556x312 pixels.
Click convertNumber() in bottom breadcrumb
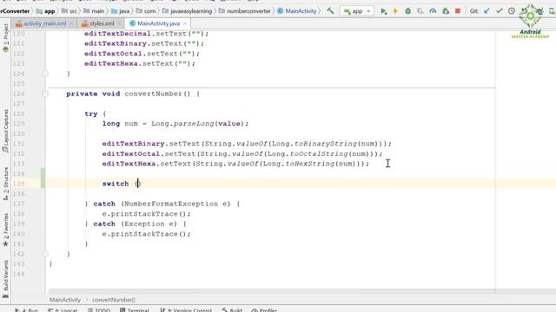[114, 300]
